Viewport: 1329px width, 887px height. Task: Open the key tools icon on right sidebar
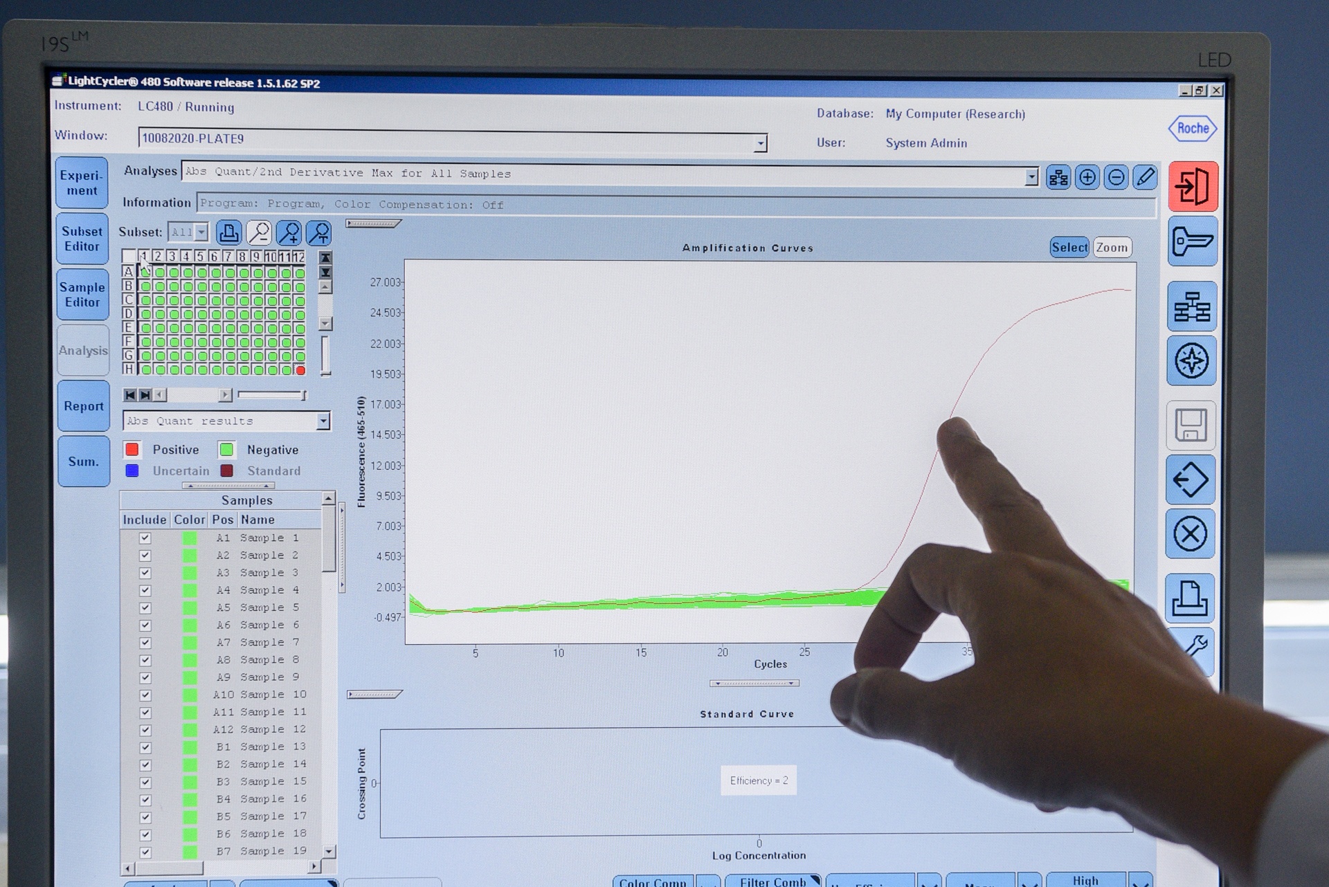point(1191,241)
